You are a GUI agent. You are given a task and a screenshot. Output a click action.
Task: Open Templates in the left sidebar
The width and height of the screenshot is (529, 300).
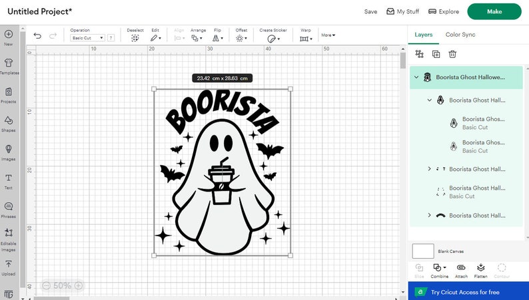pyautogui.click(x=9, y=66)
